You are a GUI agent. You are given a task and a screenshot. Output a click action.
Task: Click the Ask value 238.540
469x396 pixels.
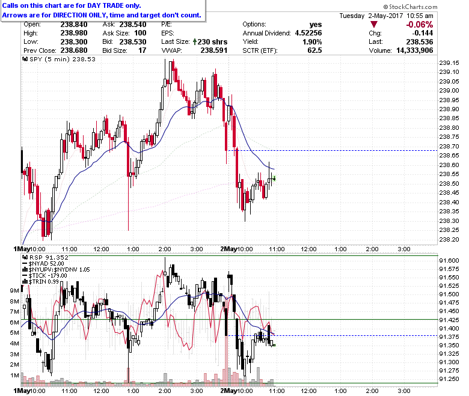(133, 25)
